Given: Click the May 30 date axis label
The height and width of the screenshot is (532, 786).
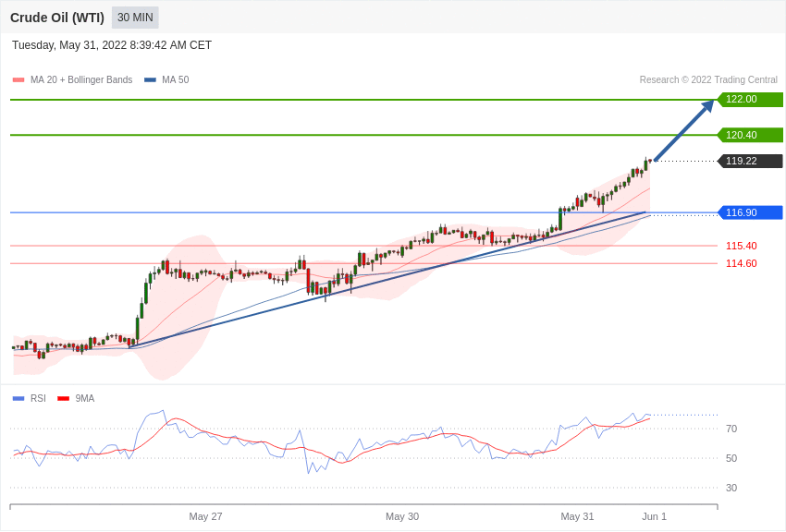Looking at the screenshot, I should [x=402, y=516].
